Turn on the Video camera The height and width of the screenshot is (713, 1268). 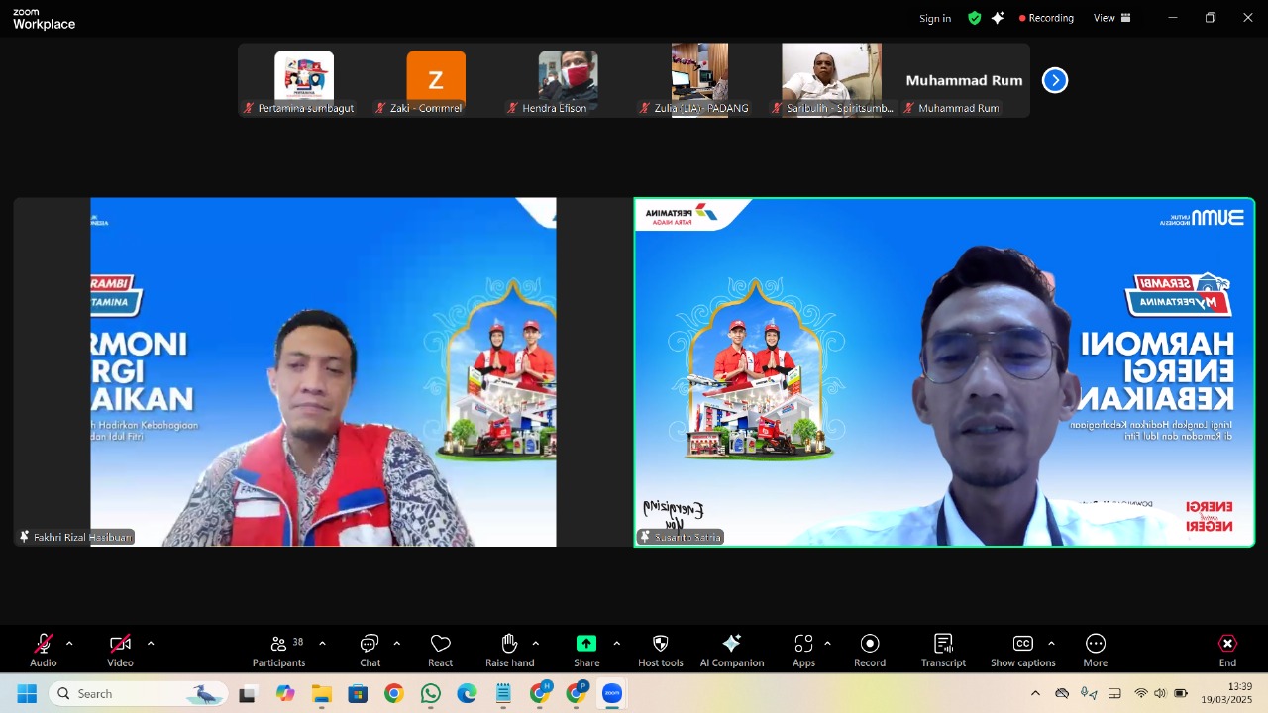(x=120, y=649)
